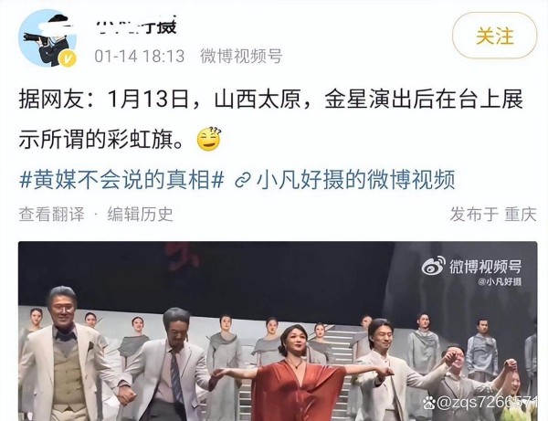This screenshot has width=548, height=421.
Task: Click the 微博视频号 watermark text in video
Action: tap(485, 267)
